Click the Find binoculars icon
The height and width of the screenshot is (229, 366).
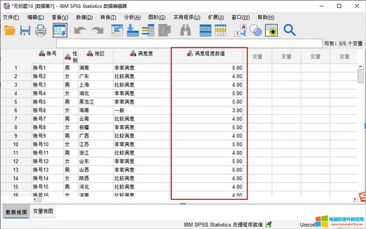(x=185, y=30)
